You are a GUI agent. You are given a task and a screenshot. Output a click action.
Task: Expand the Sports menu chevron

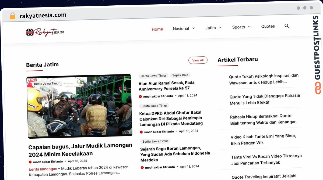[x=249, y=27]
